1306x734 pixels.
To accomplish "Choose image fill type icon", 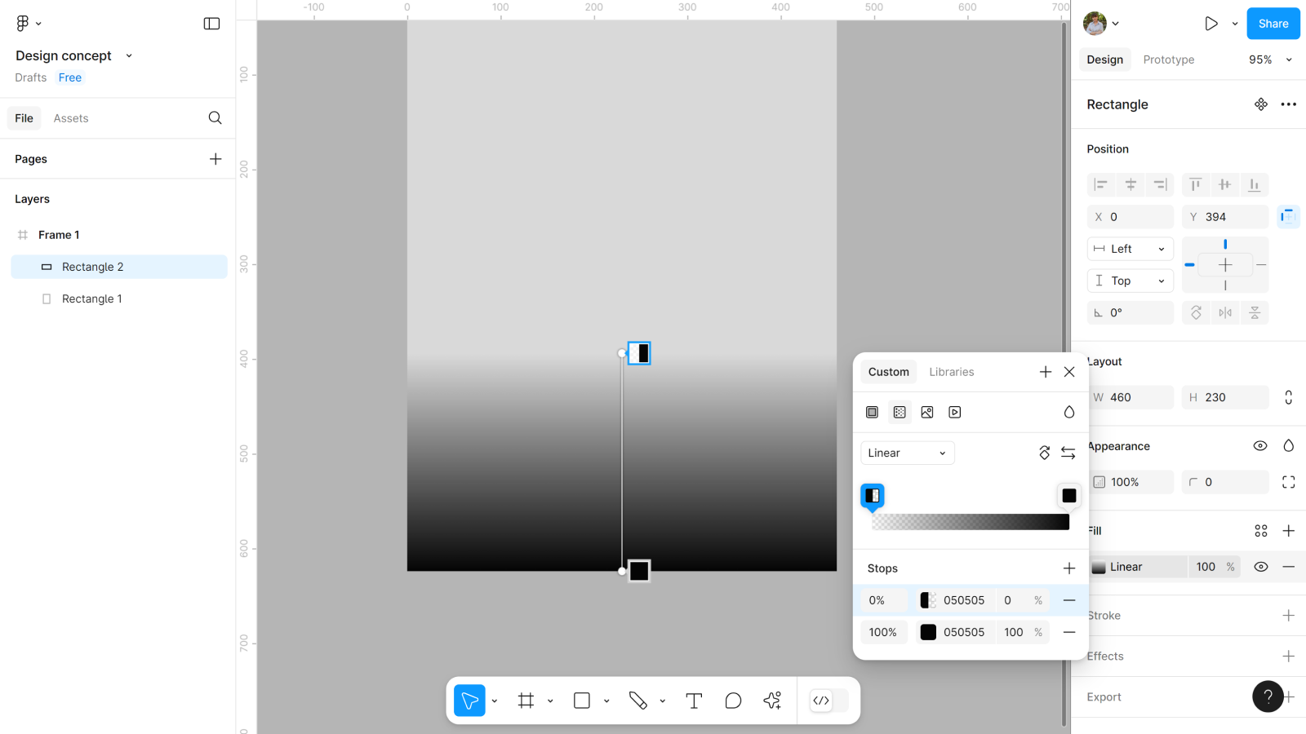I will (x=927, y=413).
